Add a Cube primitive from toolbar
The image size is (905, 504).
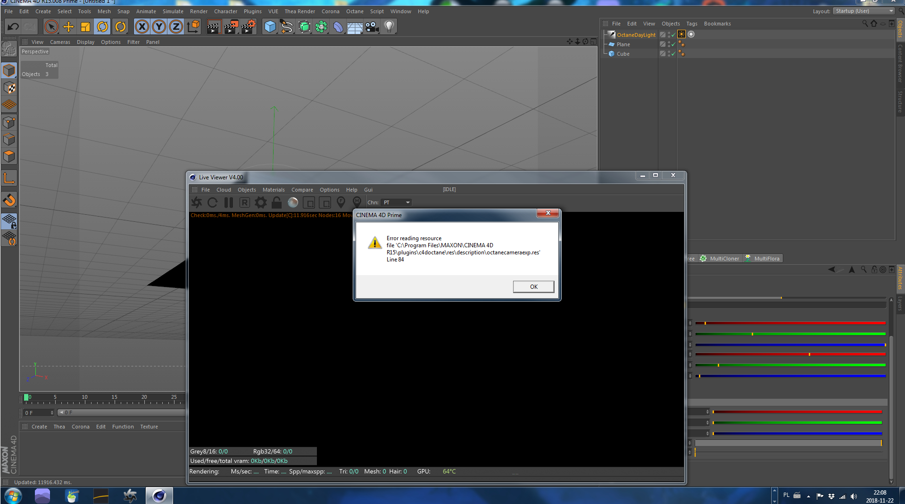click(270, 27)
